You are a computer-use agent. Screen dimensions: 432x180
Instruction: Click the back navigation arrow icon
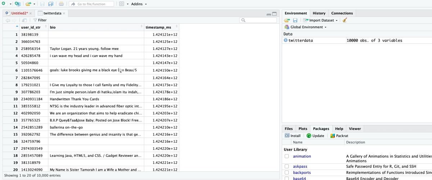click(x=8, y=20)
